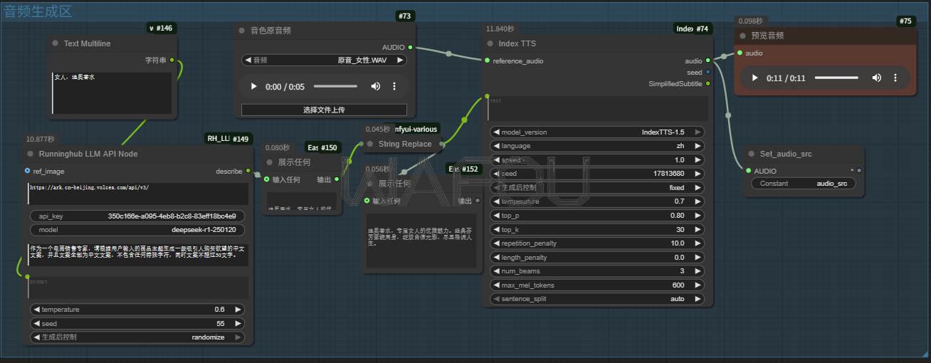931x363 pixels.
Task: Click 字符串 output port on Text Multiline
Action: pyautogui.click(x=172, y=60)
